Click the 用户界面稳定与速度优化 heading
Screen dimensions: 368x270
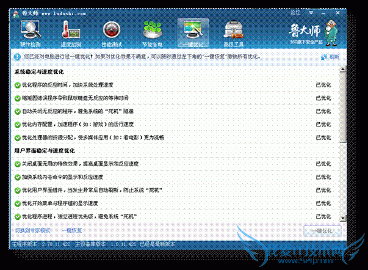tap(45, 151)
